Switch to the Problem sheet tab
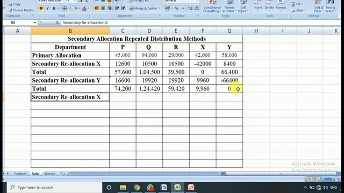The image size is (344, 193). coord(20,174)
